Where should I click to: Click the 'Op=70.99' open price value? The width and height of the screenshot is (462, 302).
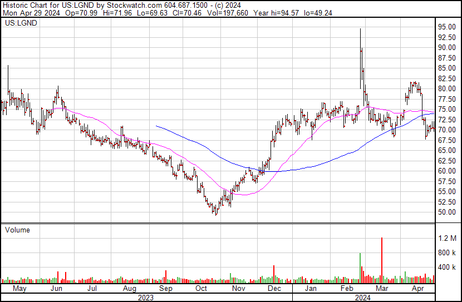pos(81,13)
